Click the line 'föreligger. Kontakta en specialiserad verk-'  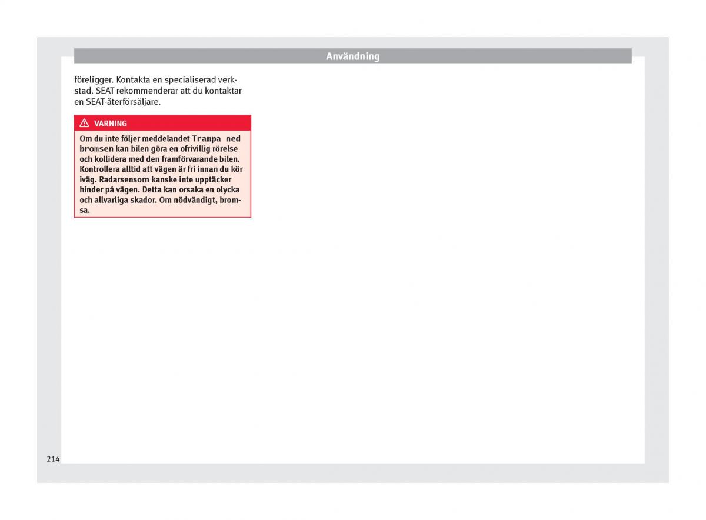tap(156, 79)
